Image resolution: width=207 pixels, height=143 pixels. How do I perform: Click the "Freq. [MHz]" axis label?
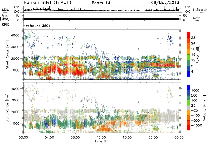[x=5, y=17]
